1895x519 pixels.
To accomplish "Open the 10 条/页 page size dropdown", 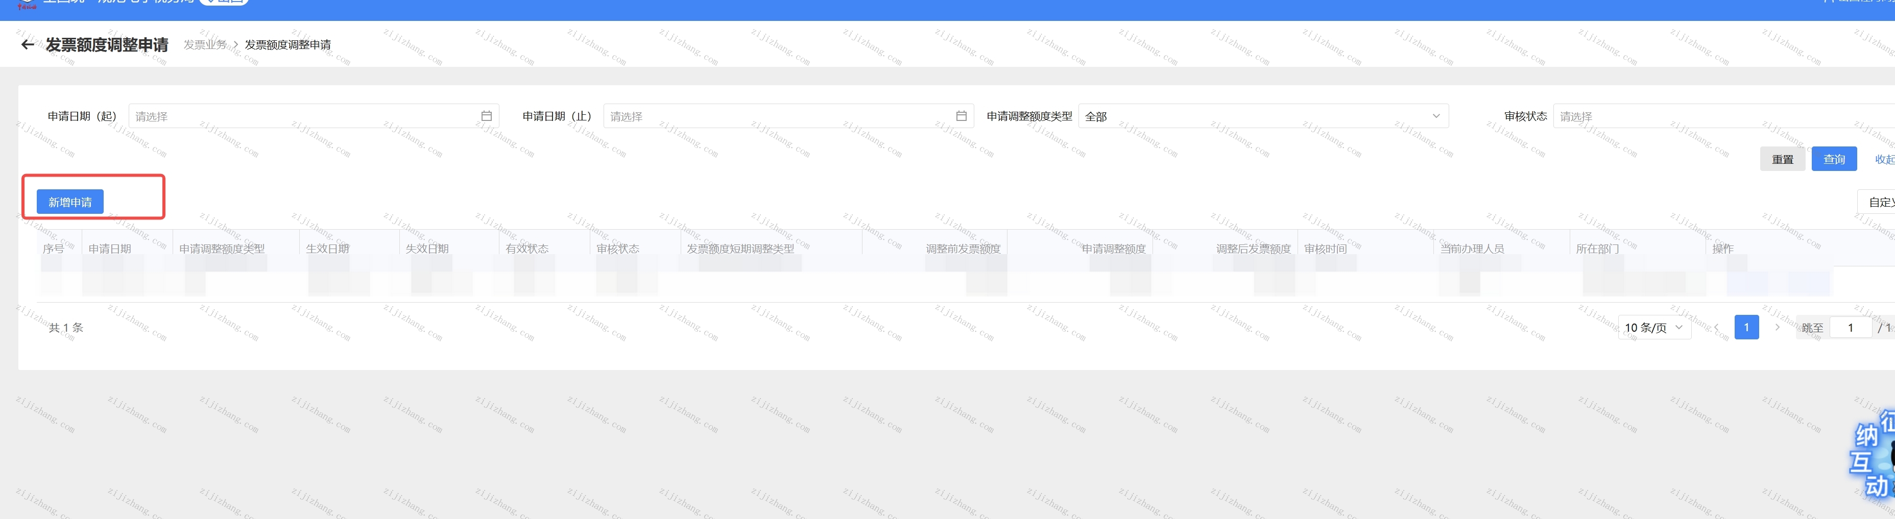I will tap(1653, 328).
